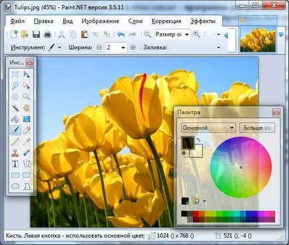The width and height of the screenshot is (289, 245).
Task: Open the Вид menu
Action: (x=67, y=21)
